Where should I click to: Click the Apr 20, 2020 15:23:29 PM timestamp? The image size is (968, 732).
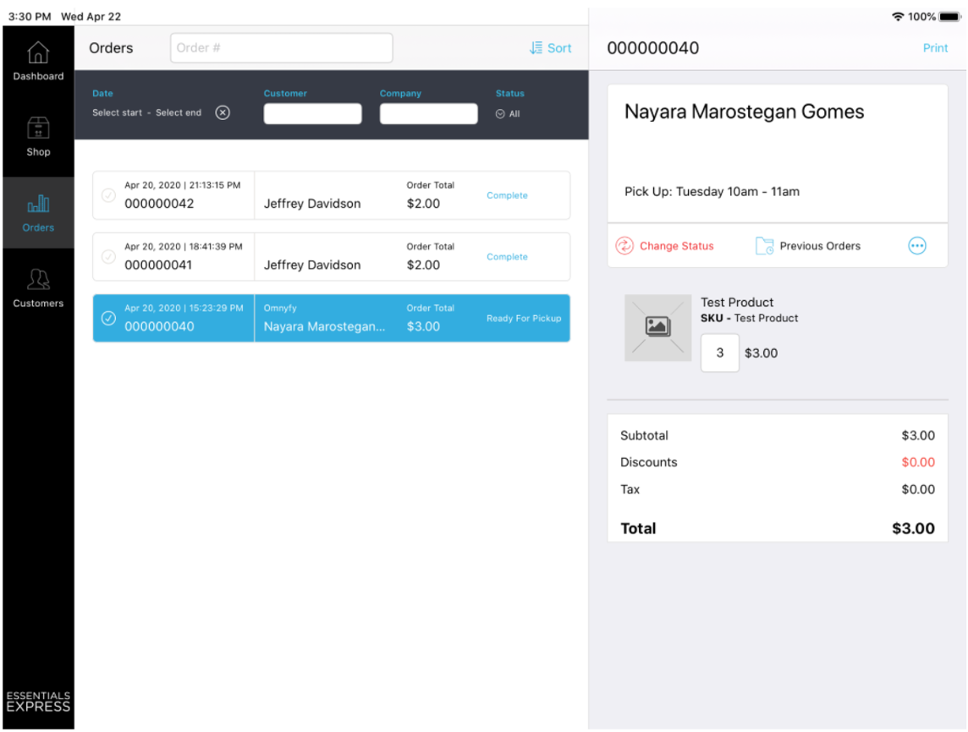pos(184,309)
